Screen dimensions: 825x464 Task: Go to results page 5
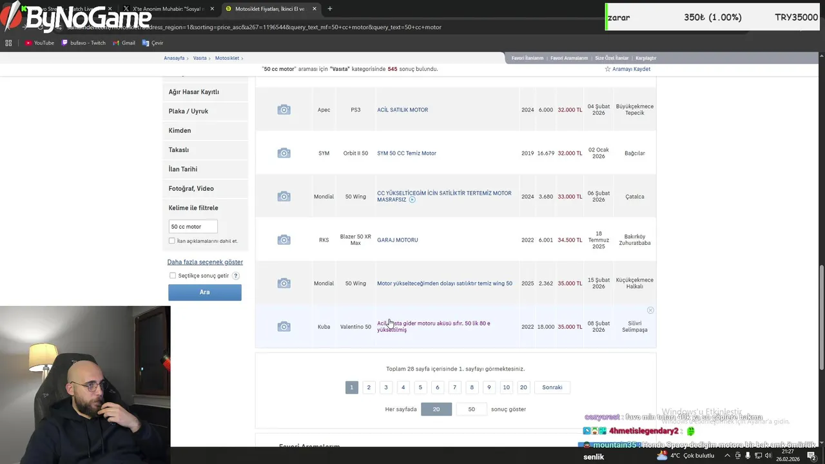point(420,387)
